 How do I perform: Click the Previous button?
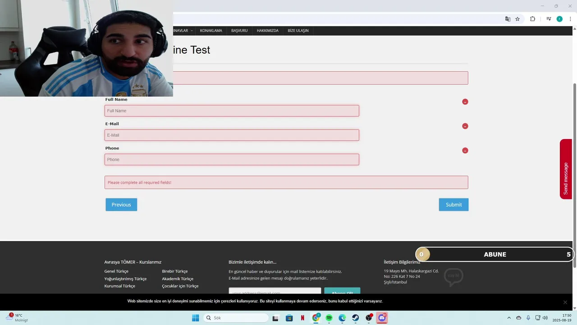tap(121, 204)
